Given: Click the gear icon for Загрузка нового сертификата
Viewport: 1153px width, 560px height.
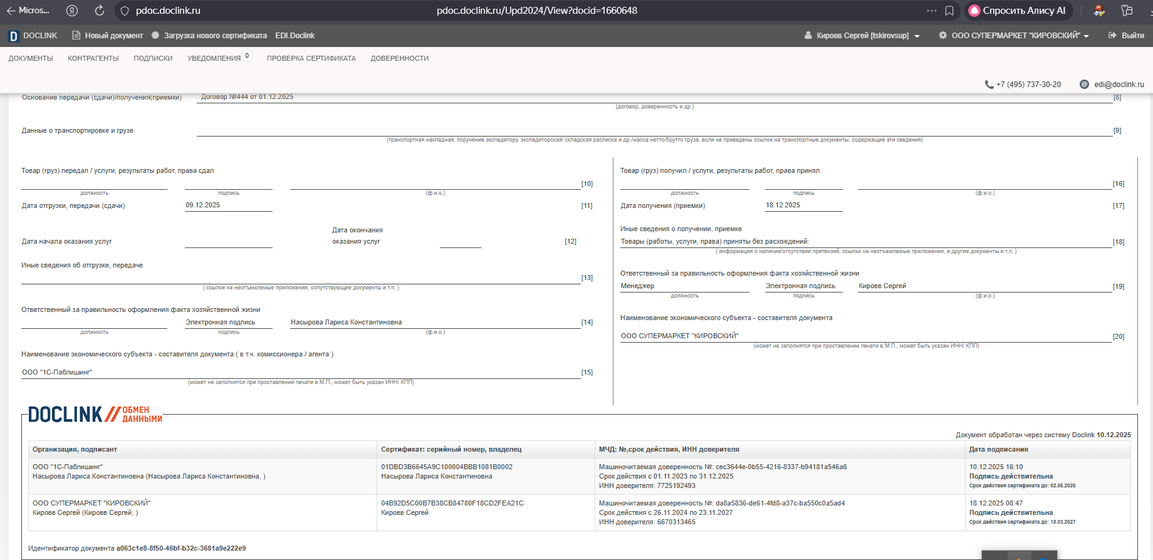Looking at the screenshot, I should coord(155,36).
